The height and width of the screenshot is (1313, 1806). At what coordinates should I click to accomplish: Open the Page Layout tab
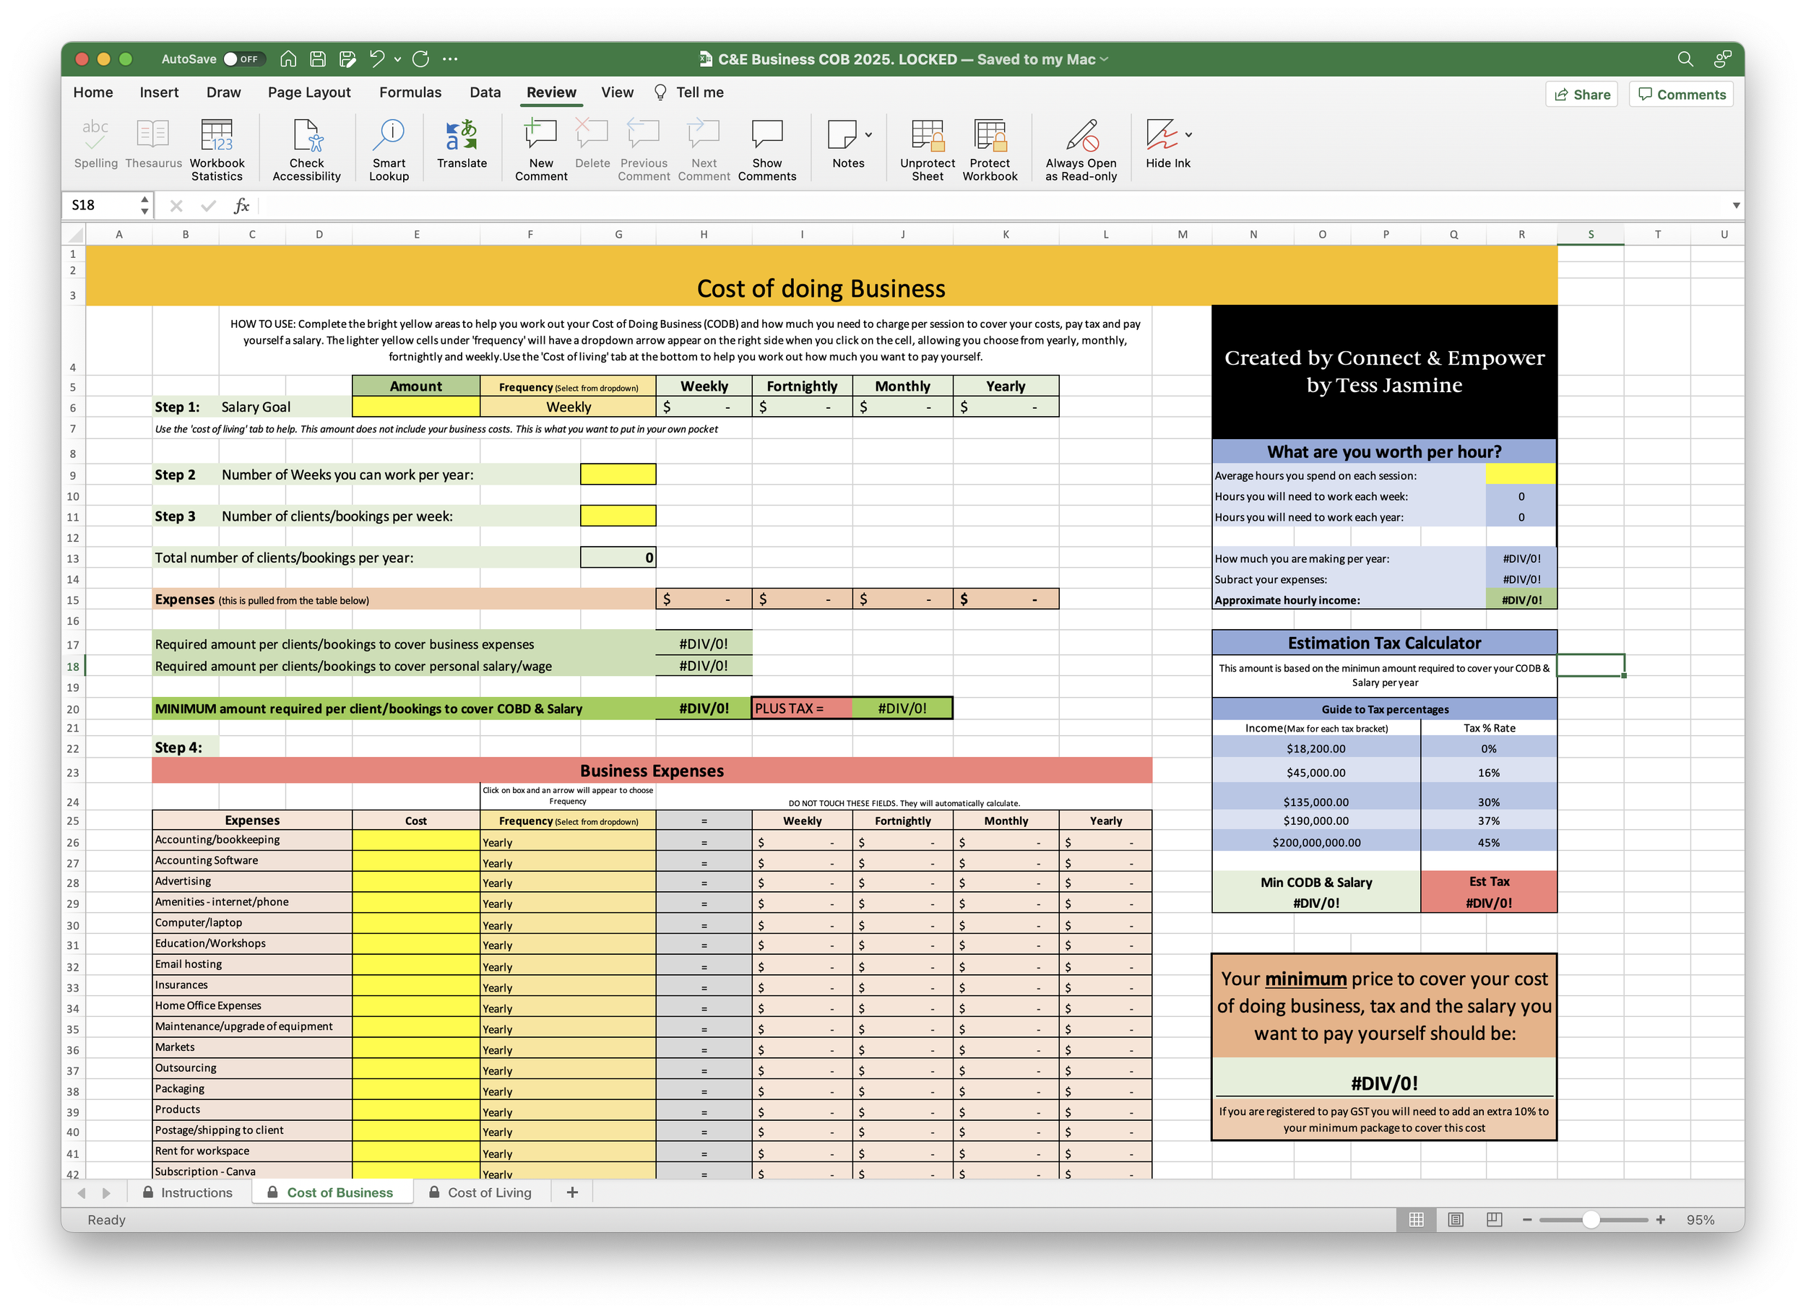309,92
